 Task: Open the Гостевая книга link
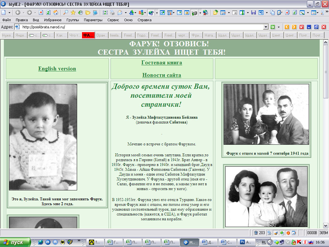click(x=161, y=63)
